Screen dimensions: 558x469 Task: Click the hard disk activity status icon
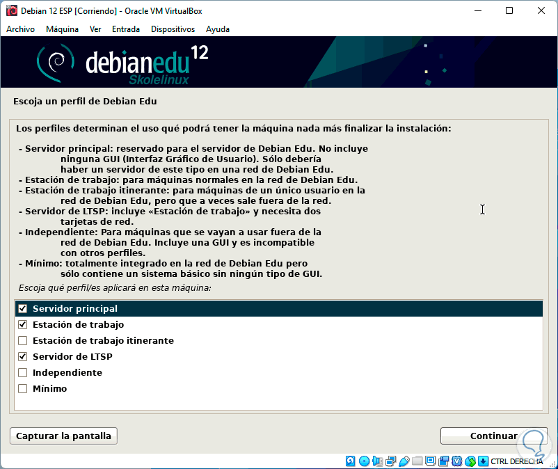(x=350, y=461)
